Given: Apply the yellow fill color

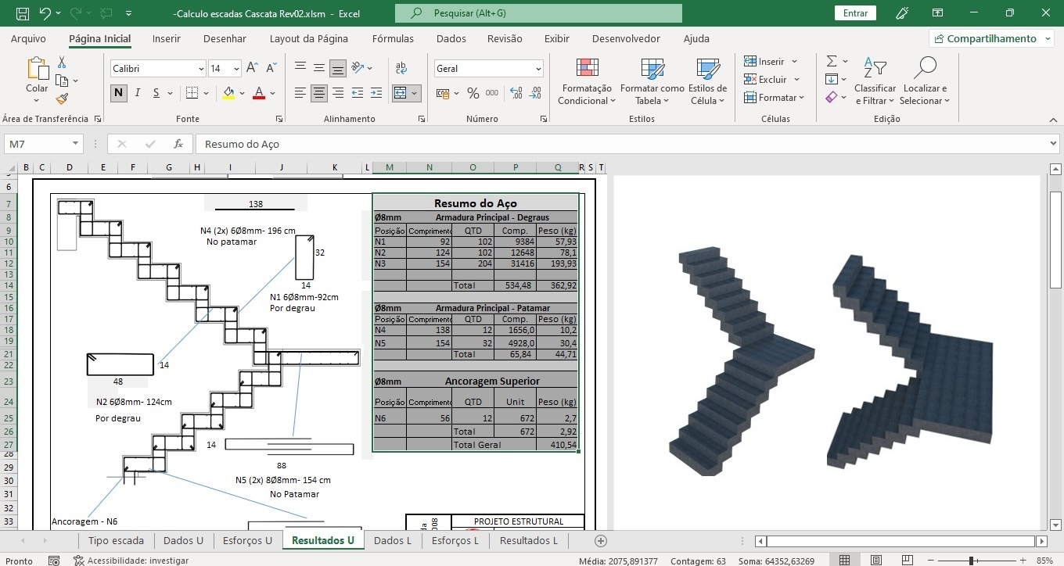Looking at the screenshot, I should 228,93.
